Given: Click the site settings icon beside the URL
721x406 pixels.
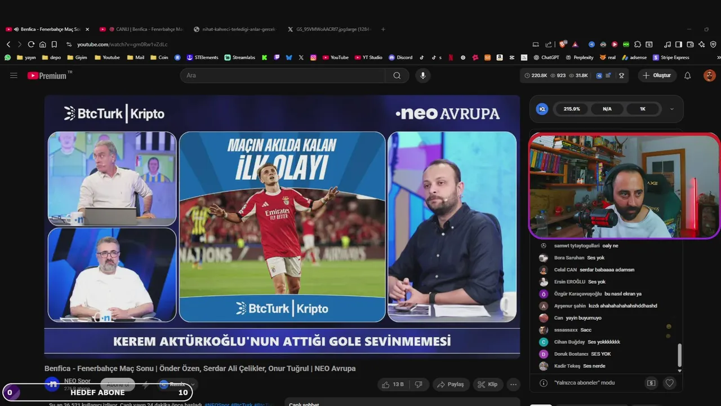Looking at the screenshot, I should tap(69, 45).
